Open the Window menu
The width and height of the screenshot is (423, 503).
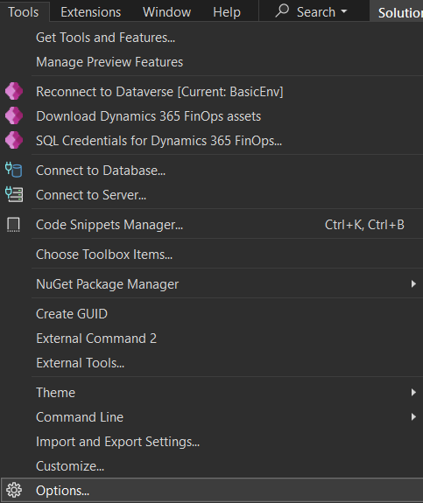click(x=166, y=12)
